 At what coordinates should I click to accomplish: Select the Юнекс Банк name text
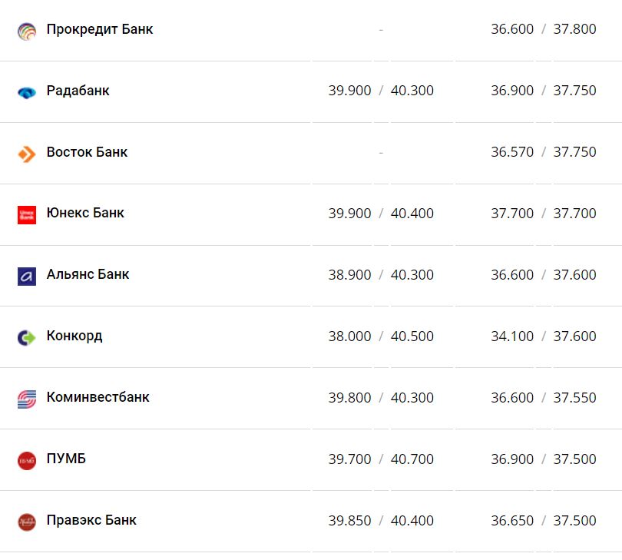coord(85,213)
